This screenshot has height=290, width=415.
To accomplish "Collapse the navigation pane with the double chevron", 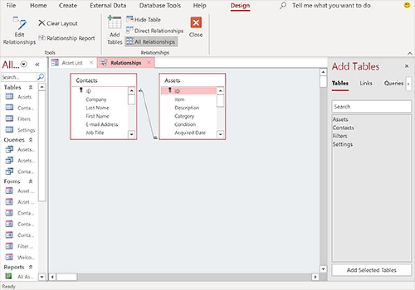I will click(37, 64).
